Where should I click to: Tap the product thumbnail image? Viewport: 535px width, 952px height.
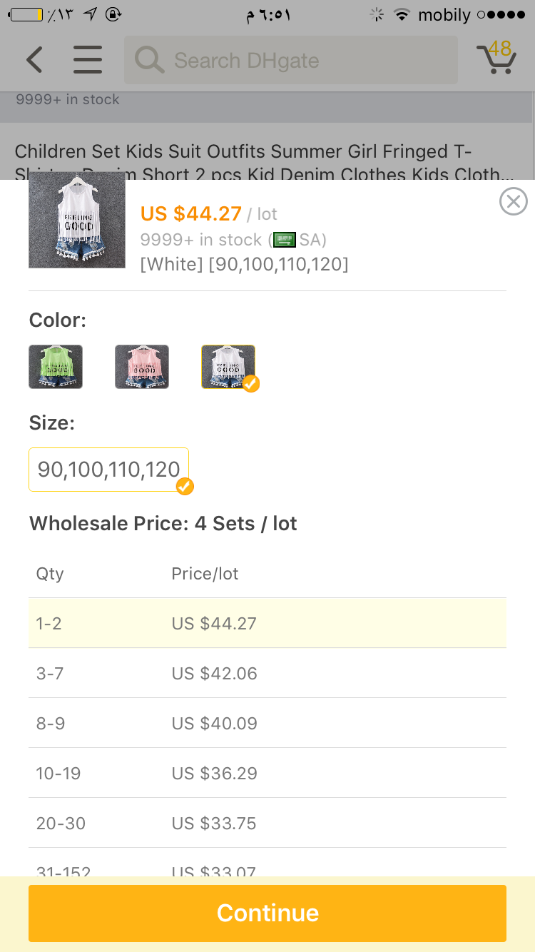coord(77,221)
